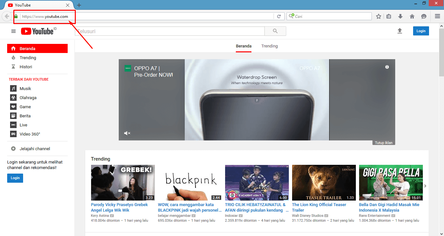444x236 pixels.
Task: Click the smiley face toolbar icon
Action: click(424, 16)
